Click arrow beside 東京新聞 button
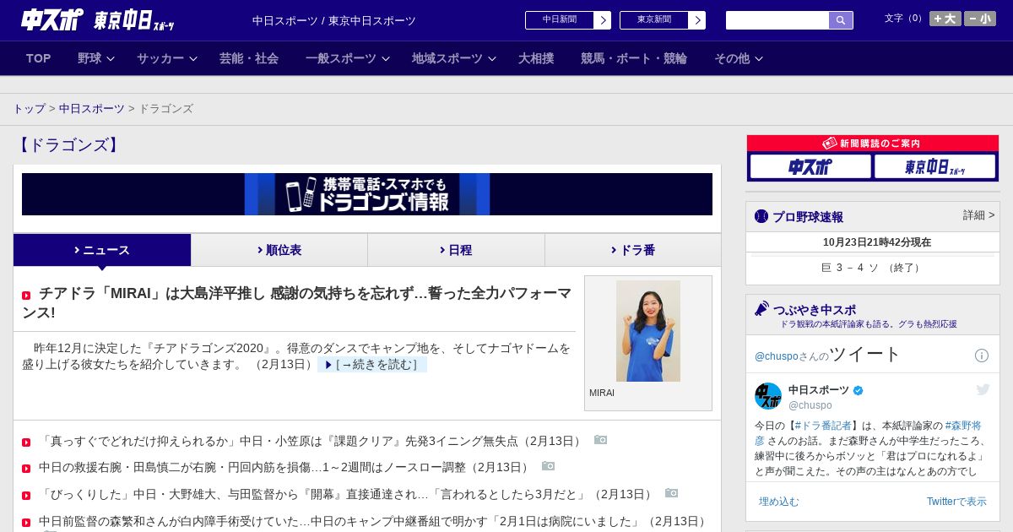The width and height of the screenshot is (1013, 532). click(697, 20)
